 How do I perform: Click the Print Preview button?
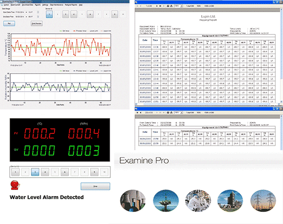[x=37, y=23]
